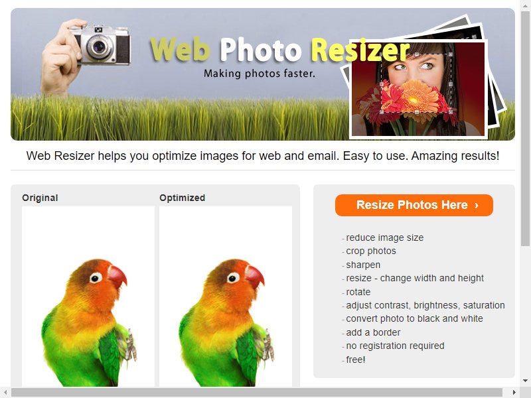The width and height of the screenshot is (531, 398).
Task: Click the Original heading label
Action: 40,198
